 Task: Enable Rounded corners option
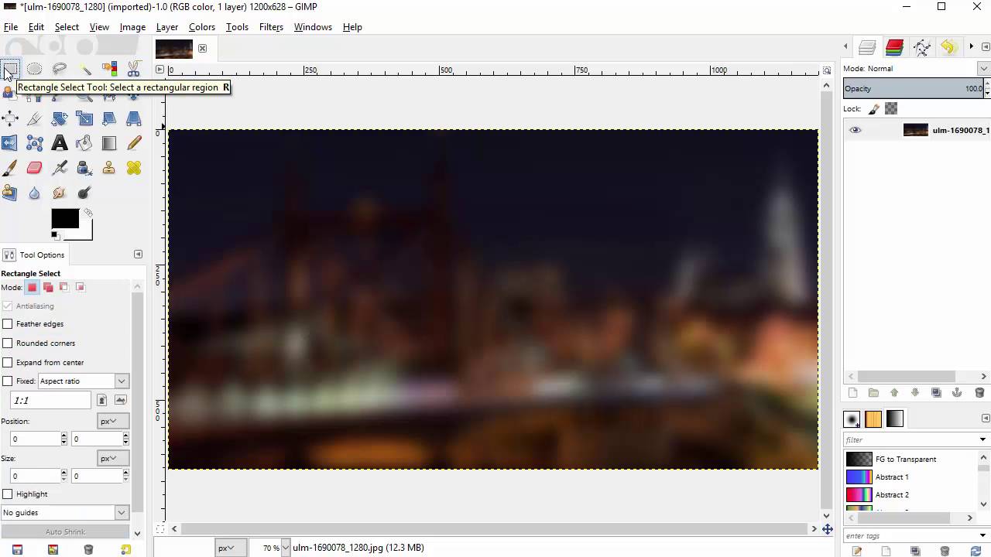point(8,343)
